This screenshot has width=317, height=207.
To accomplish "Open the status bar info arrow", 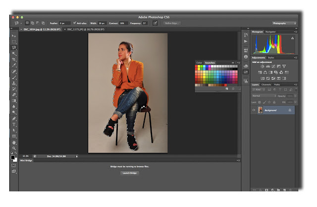I will click(77, 156).
